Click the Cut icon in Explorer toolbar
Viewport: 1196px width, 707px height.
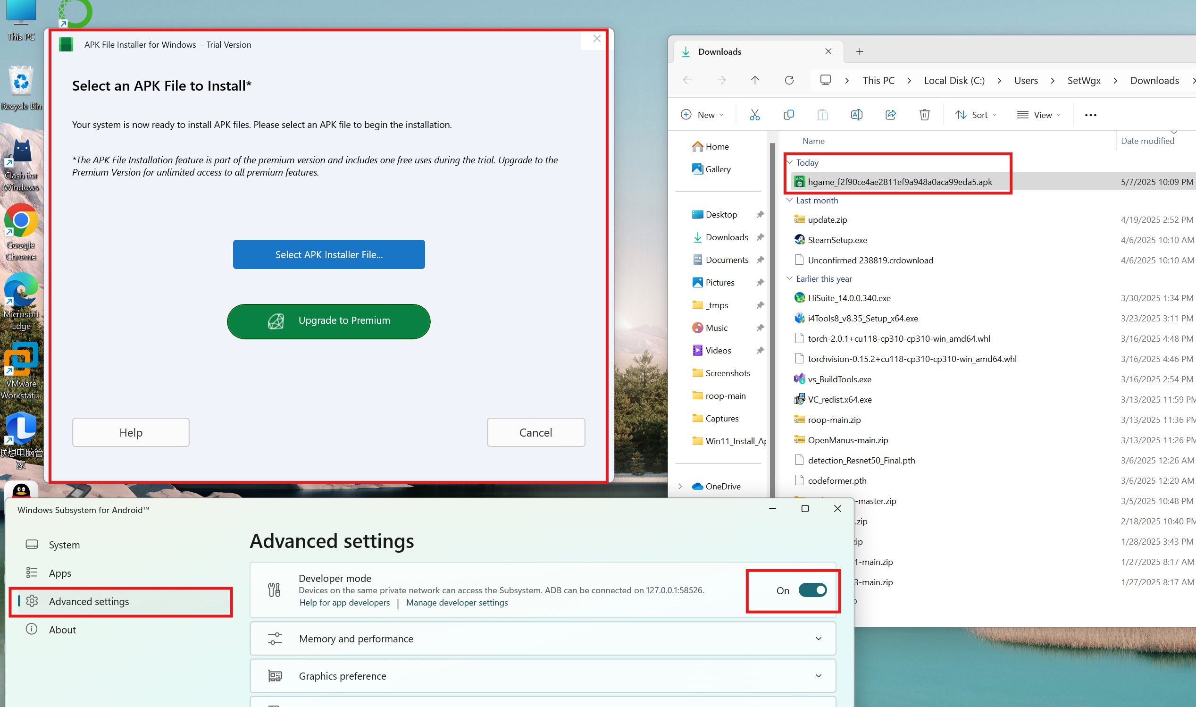tap(754, 115)
